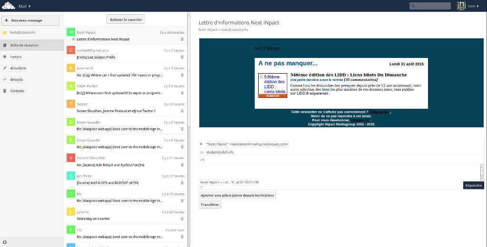Compose with Nouveau message button
Viewport: 487px width, 247px height.
pos(30,20)
